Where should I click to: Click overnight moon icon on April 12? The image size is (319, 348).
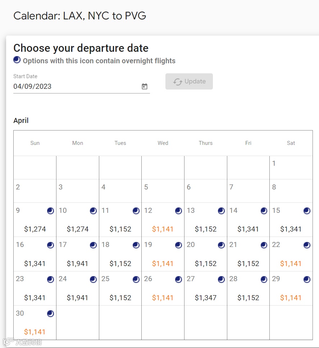pos(179,211)
